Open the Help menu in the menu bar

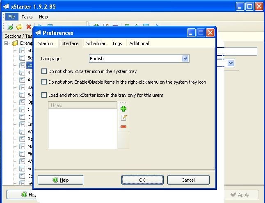(43, 17)
